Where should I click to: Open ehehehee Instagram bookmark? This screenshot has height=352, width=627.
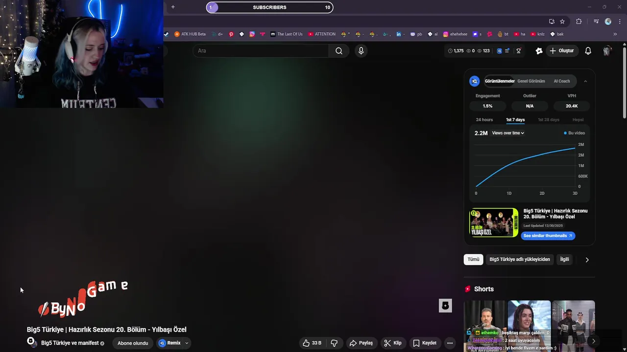(x=455, y=34)
